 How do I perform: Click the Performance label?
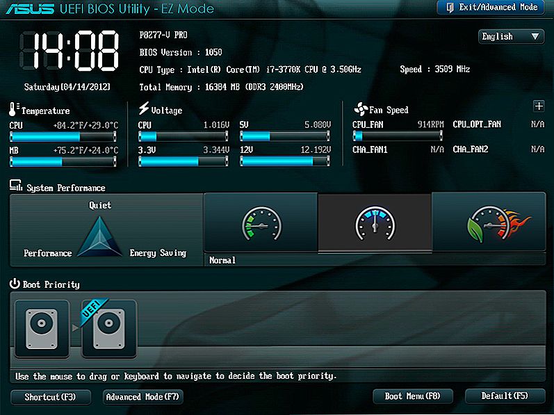tap(48, 253)
